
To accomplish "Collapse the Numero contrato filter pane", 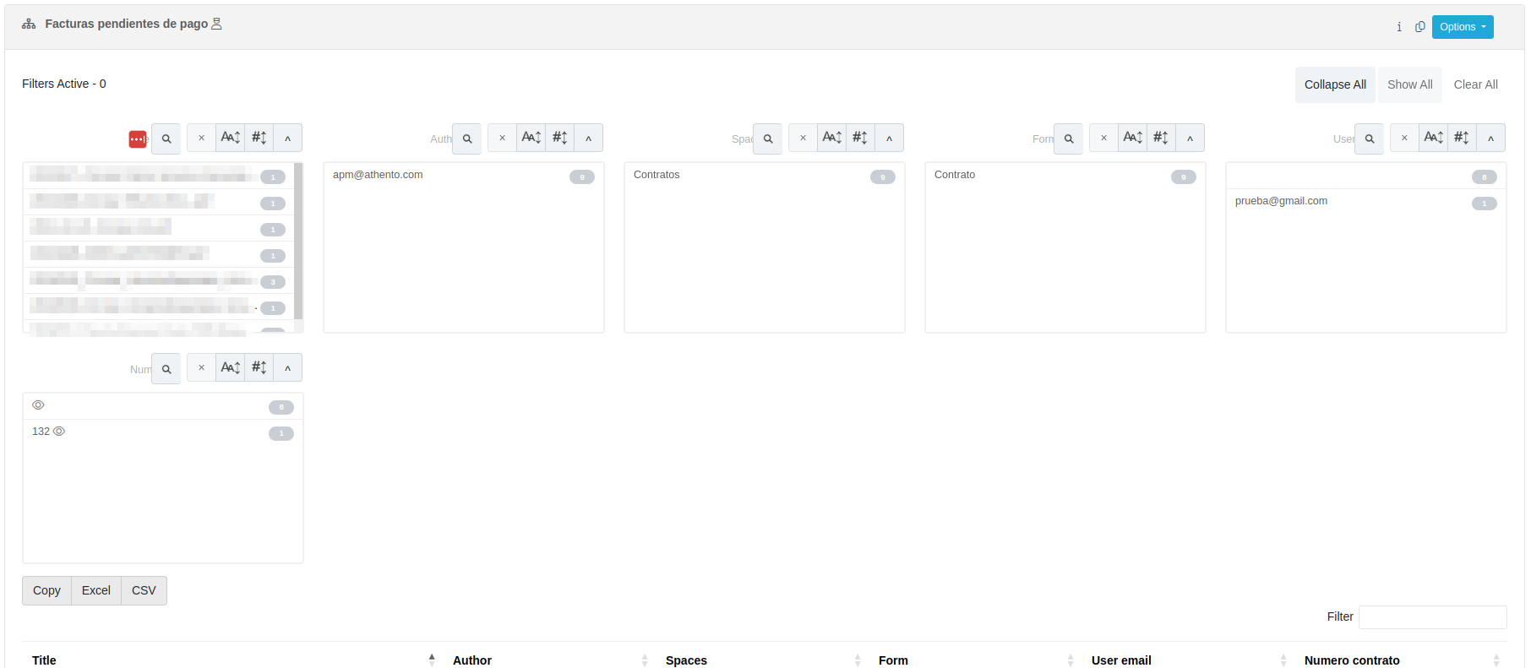I will point(288,368).
